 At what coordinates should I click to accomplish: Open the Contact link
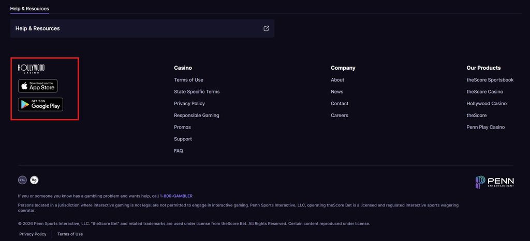pyautogui.click(x=340, y=104)
